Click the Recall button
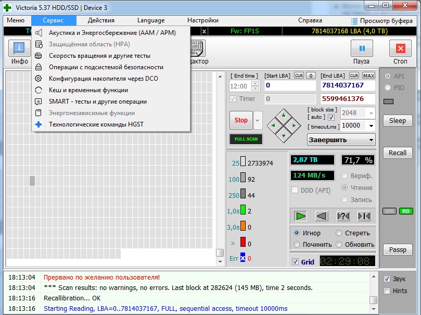The height and width of the screenshot is (315, 421). tap(398, 153)
